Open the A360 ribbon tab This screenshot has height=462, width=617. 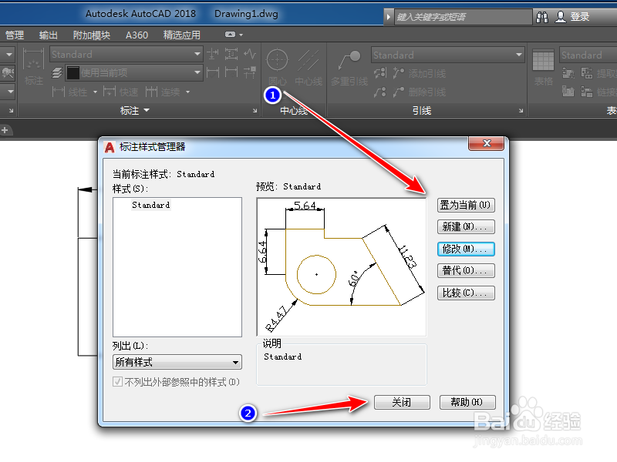click(x=137, y=35)
